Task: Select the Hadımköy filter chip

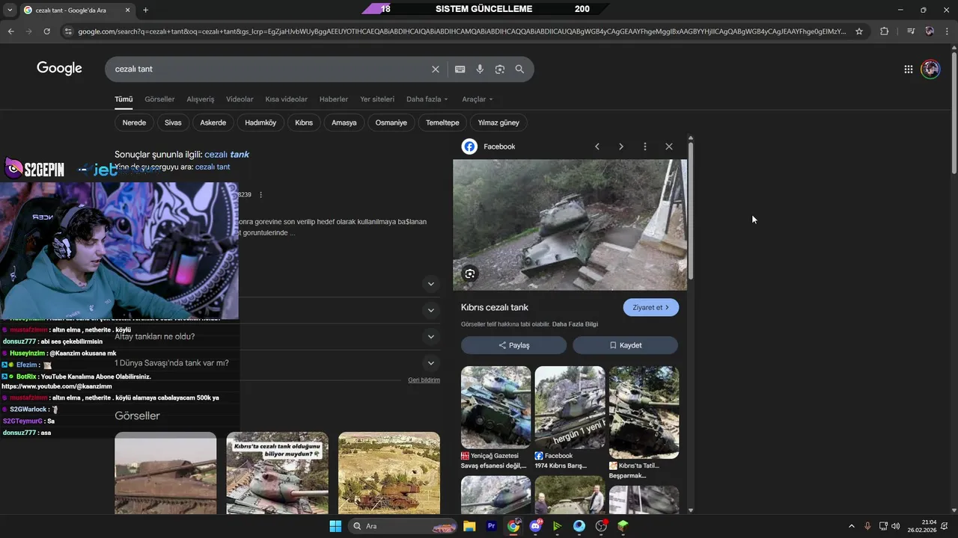Action: (x=260, y=123)
